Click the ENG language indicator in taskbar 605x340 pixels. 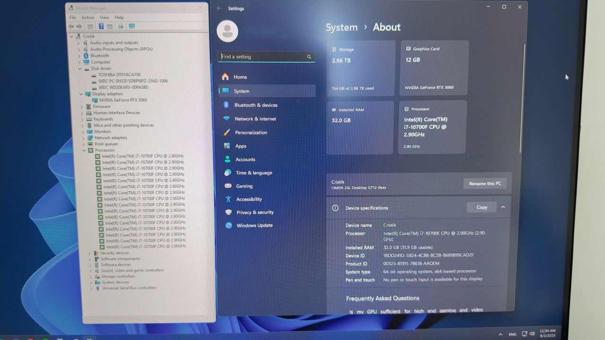tap(512, 334)
